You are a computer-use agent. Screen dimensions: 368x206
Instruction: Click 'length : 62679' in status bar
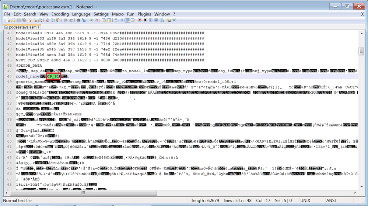click(205, 200)
